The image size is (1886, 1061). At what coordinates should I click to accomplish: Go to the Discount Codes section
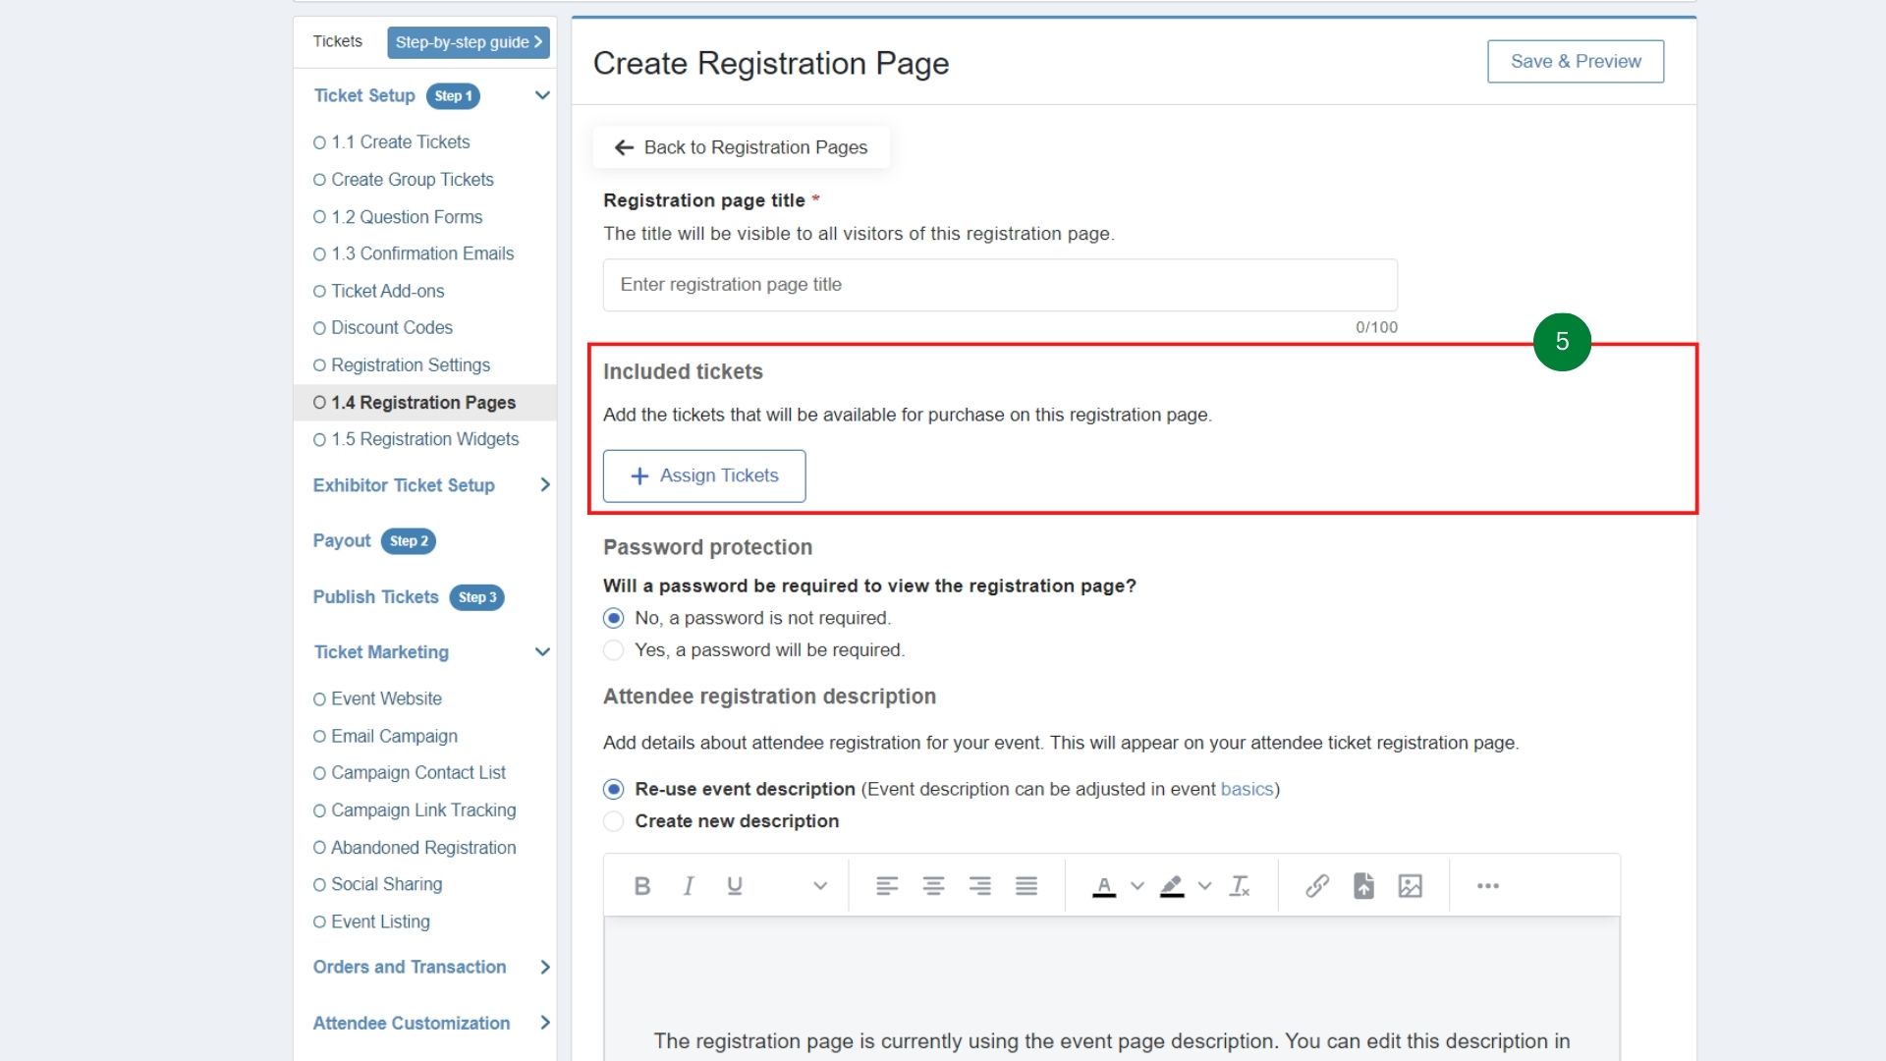(x=391, y=327)
